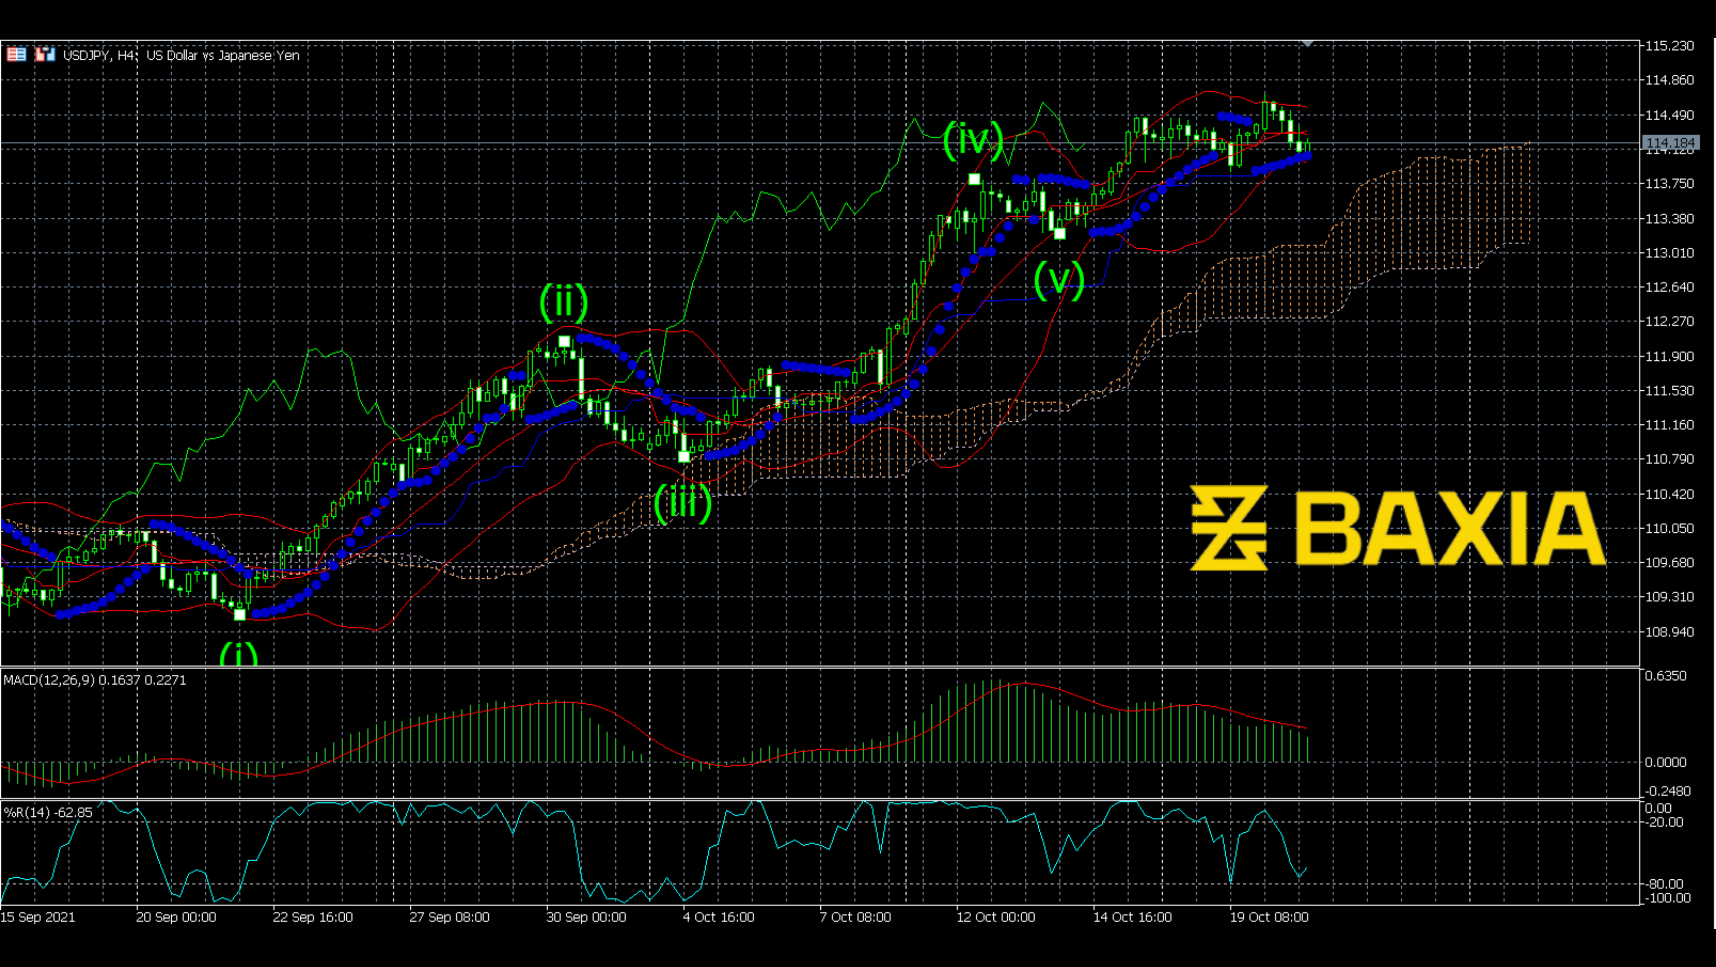The image size is (1716, 967).
Task: Click the 110.790 price scale value
Action: click(x=1669, y=459)
